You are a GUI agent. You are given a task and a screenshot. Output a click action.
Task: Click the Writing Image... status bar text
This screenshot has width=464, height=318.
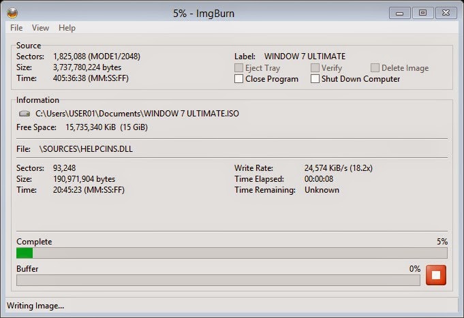[35, 306]
